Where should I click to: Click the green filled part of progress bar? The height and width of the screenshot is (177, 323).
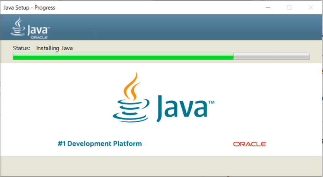coord(122,56)
